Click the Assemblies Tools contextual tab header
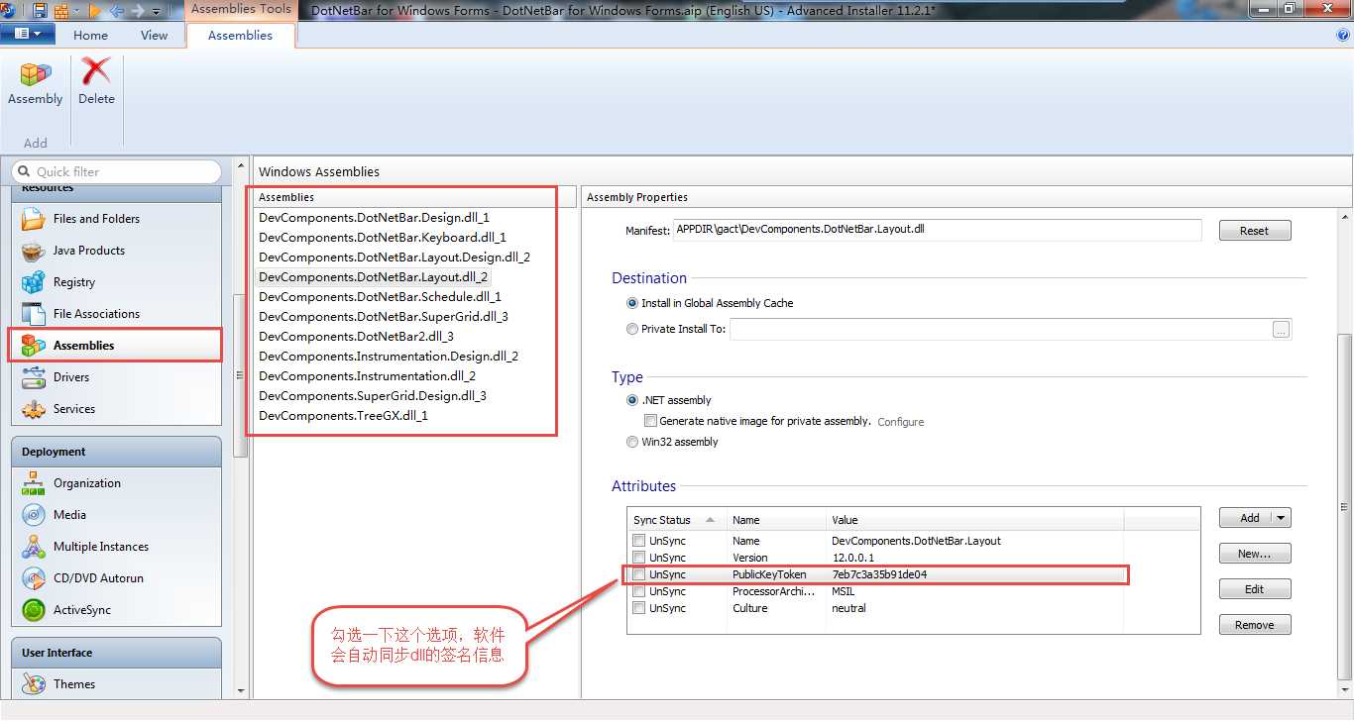This screenshot has height=721, width=1354. [x=241, y=9]
